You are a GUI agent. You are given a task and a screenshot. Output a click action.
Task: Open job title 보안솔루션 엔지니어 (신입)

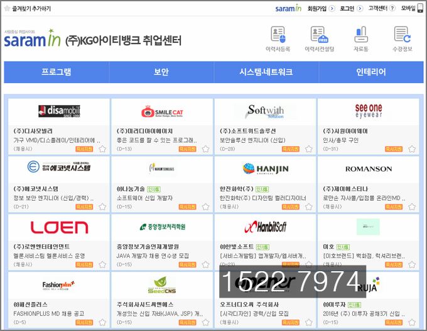[x=252, y=140]
